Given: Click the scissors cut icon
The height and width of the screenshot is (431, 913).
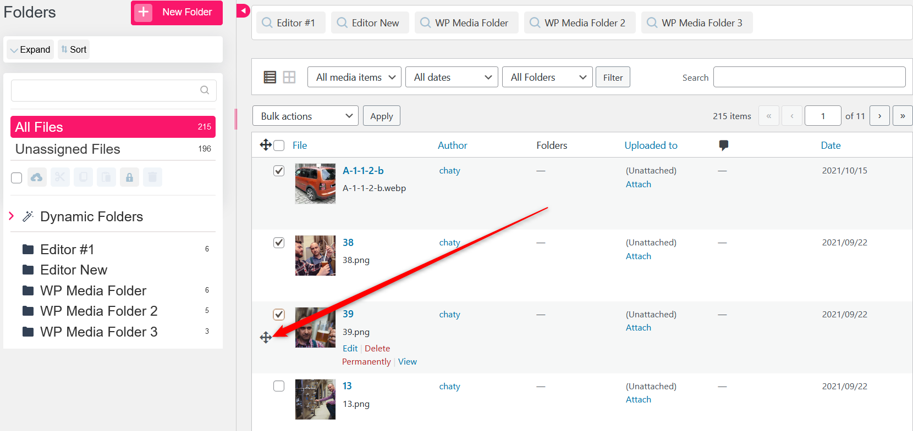Looking at the screenshot, I should coord(60,177).
